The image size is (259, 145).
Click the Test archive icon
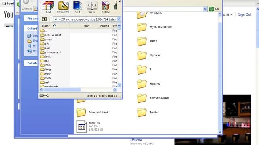78,7
